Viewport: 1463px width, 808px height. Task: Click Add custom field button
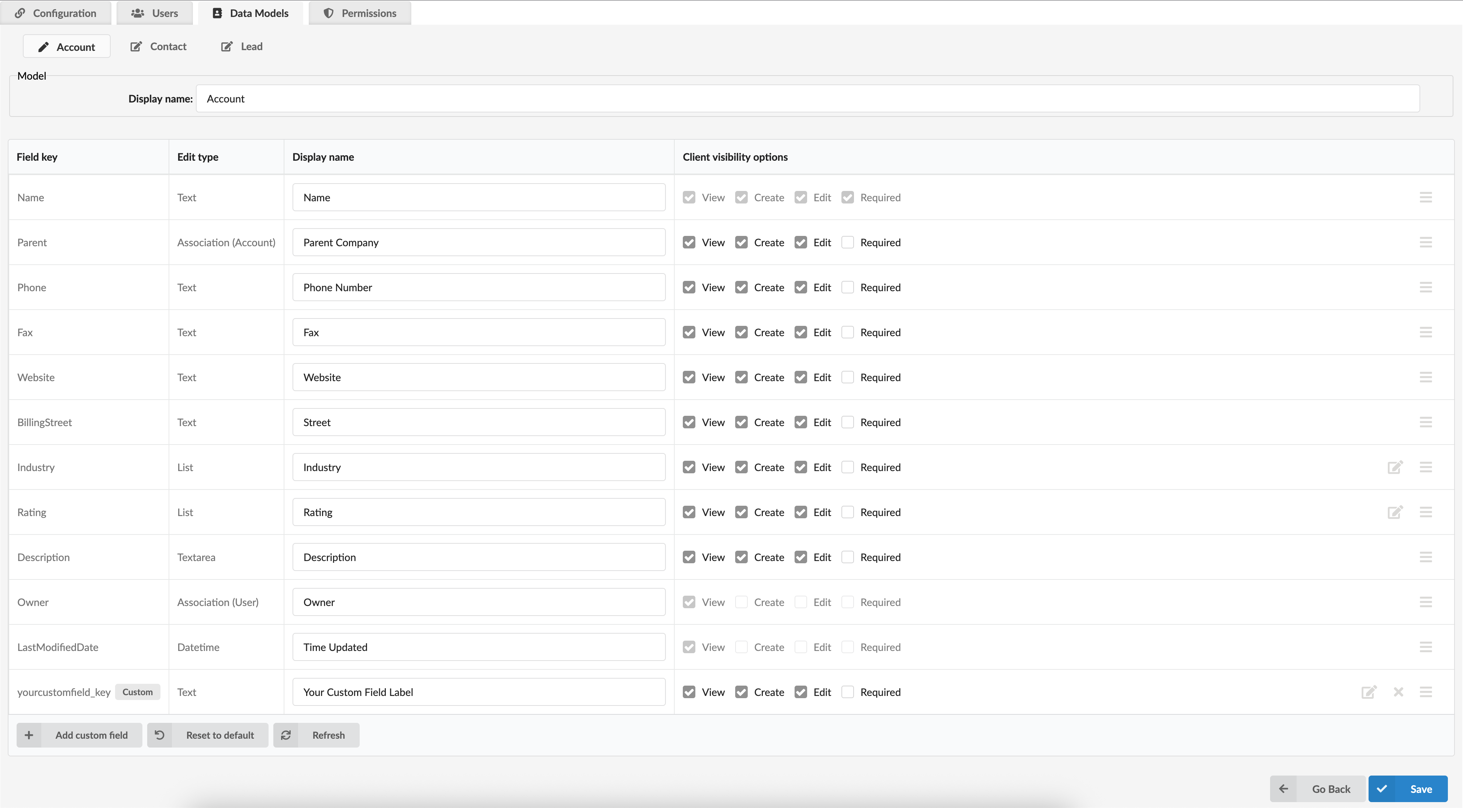tap(80, 735)
